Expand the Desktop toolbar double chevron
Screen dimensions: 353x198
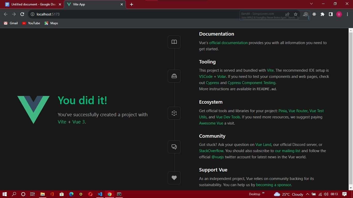click(x=263, y=193)
